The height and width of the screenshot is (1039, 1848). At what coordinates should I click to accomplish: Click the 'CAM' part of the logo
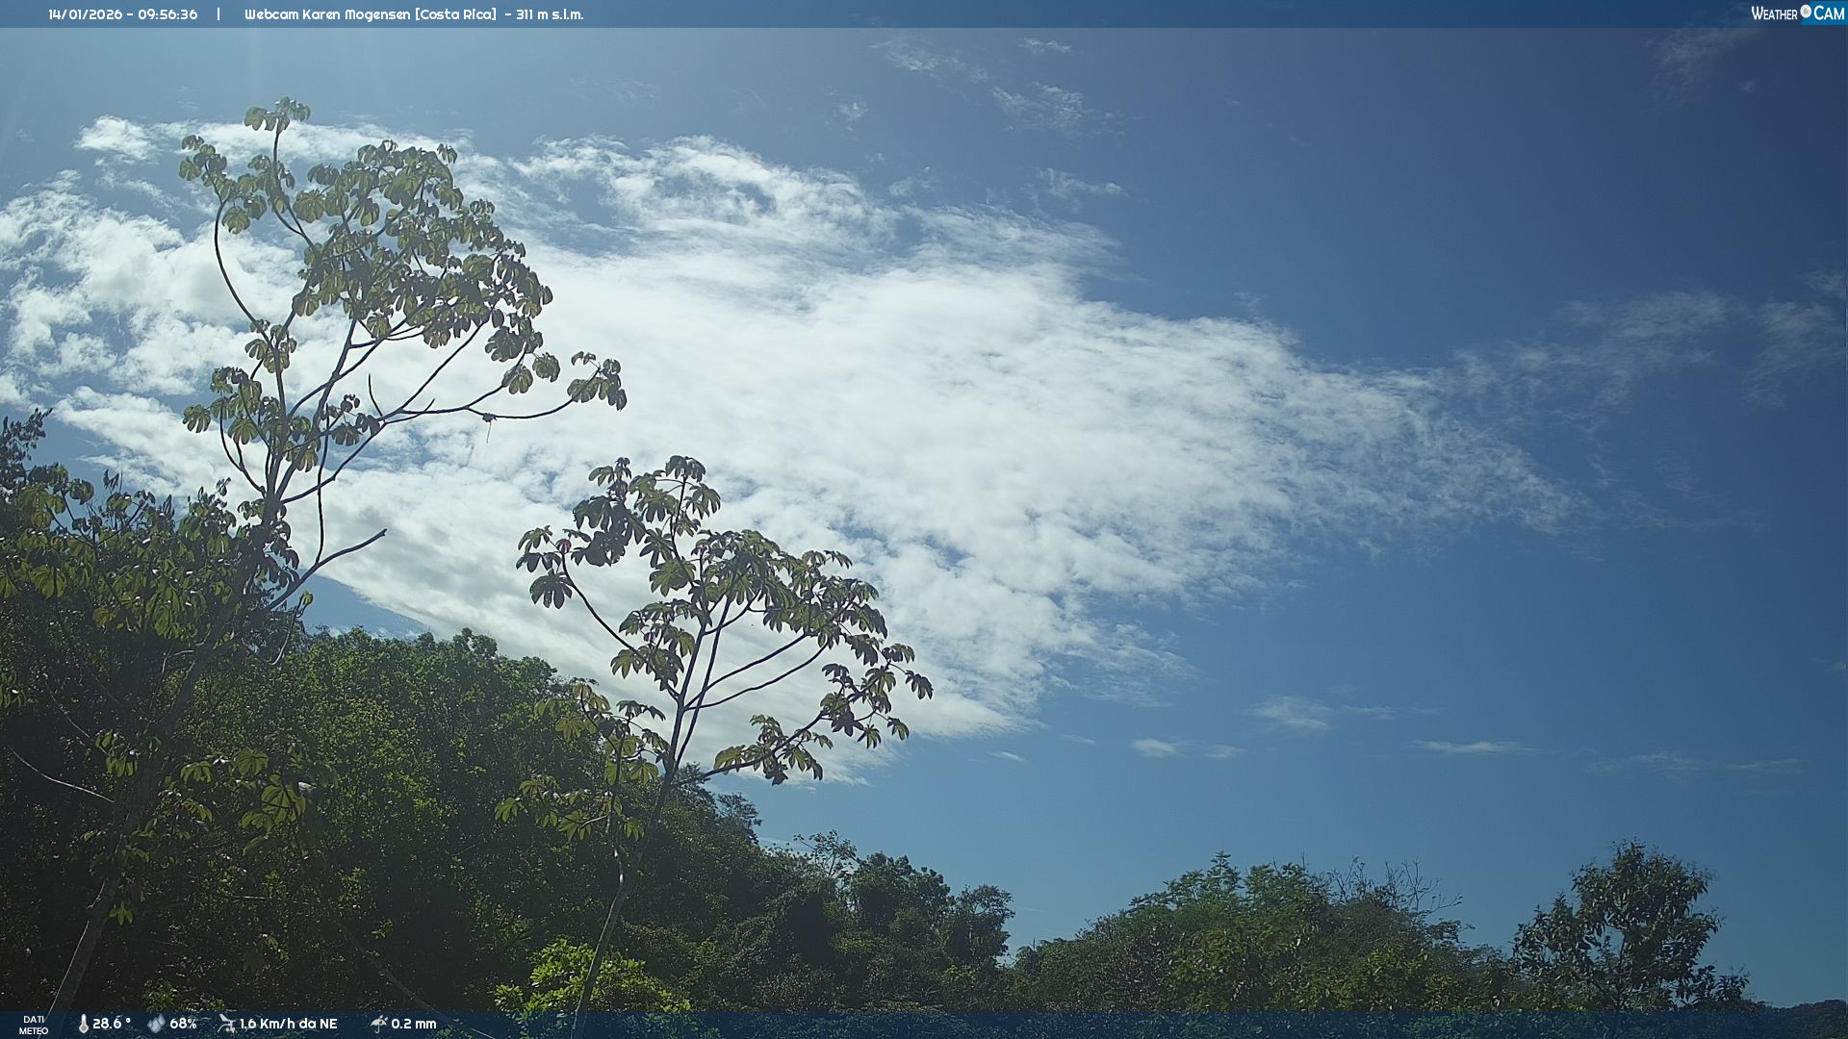point(1829,13)
